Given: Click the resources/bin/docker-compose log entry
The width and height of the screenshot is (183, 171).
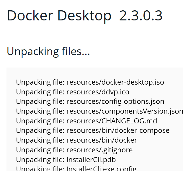Looking at the screenshot, I should (x=93, y=131).
